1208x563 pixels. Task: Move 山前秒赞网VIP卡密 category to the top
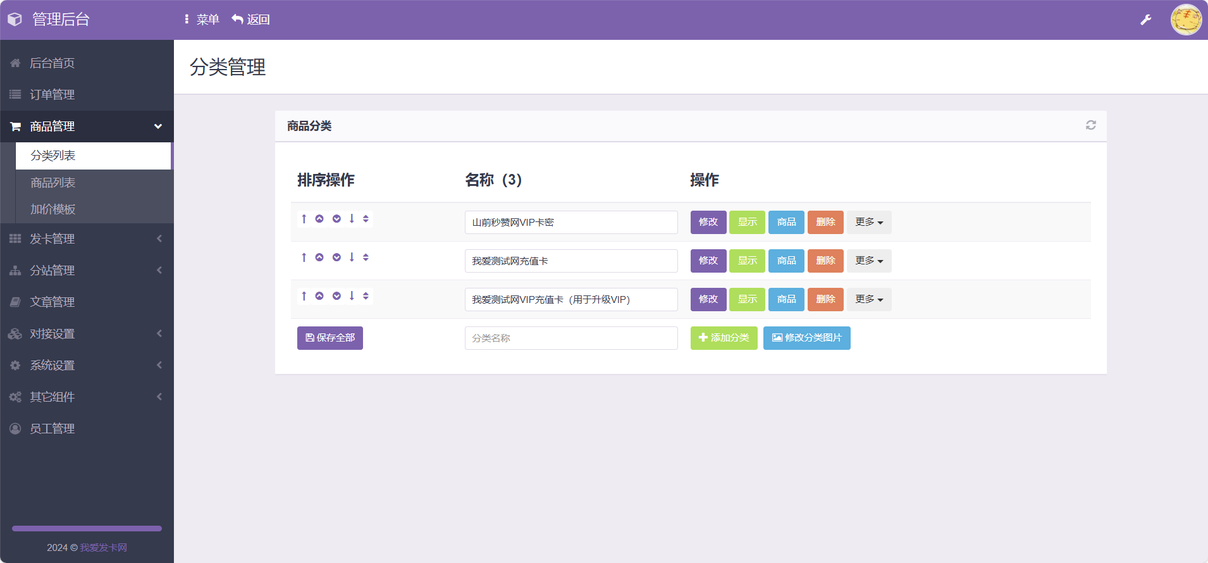[x=304, y=219]
